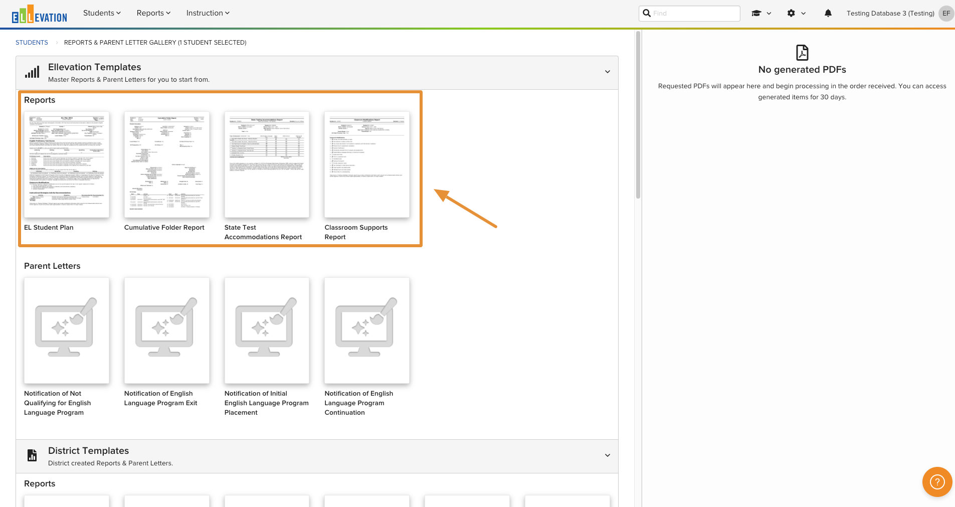Screen dimensions: 955x507
Task: Click the PDF file icon
Action: click(x=802, y=53)
